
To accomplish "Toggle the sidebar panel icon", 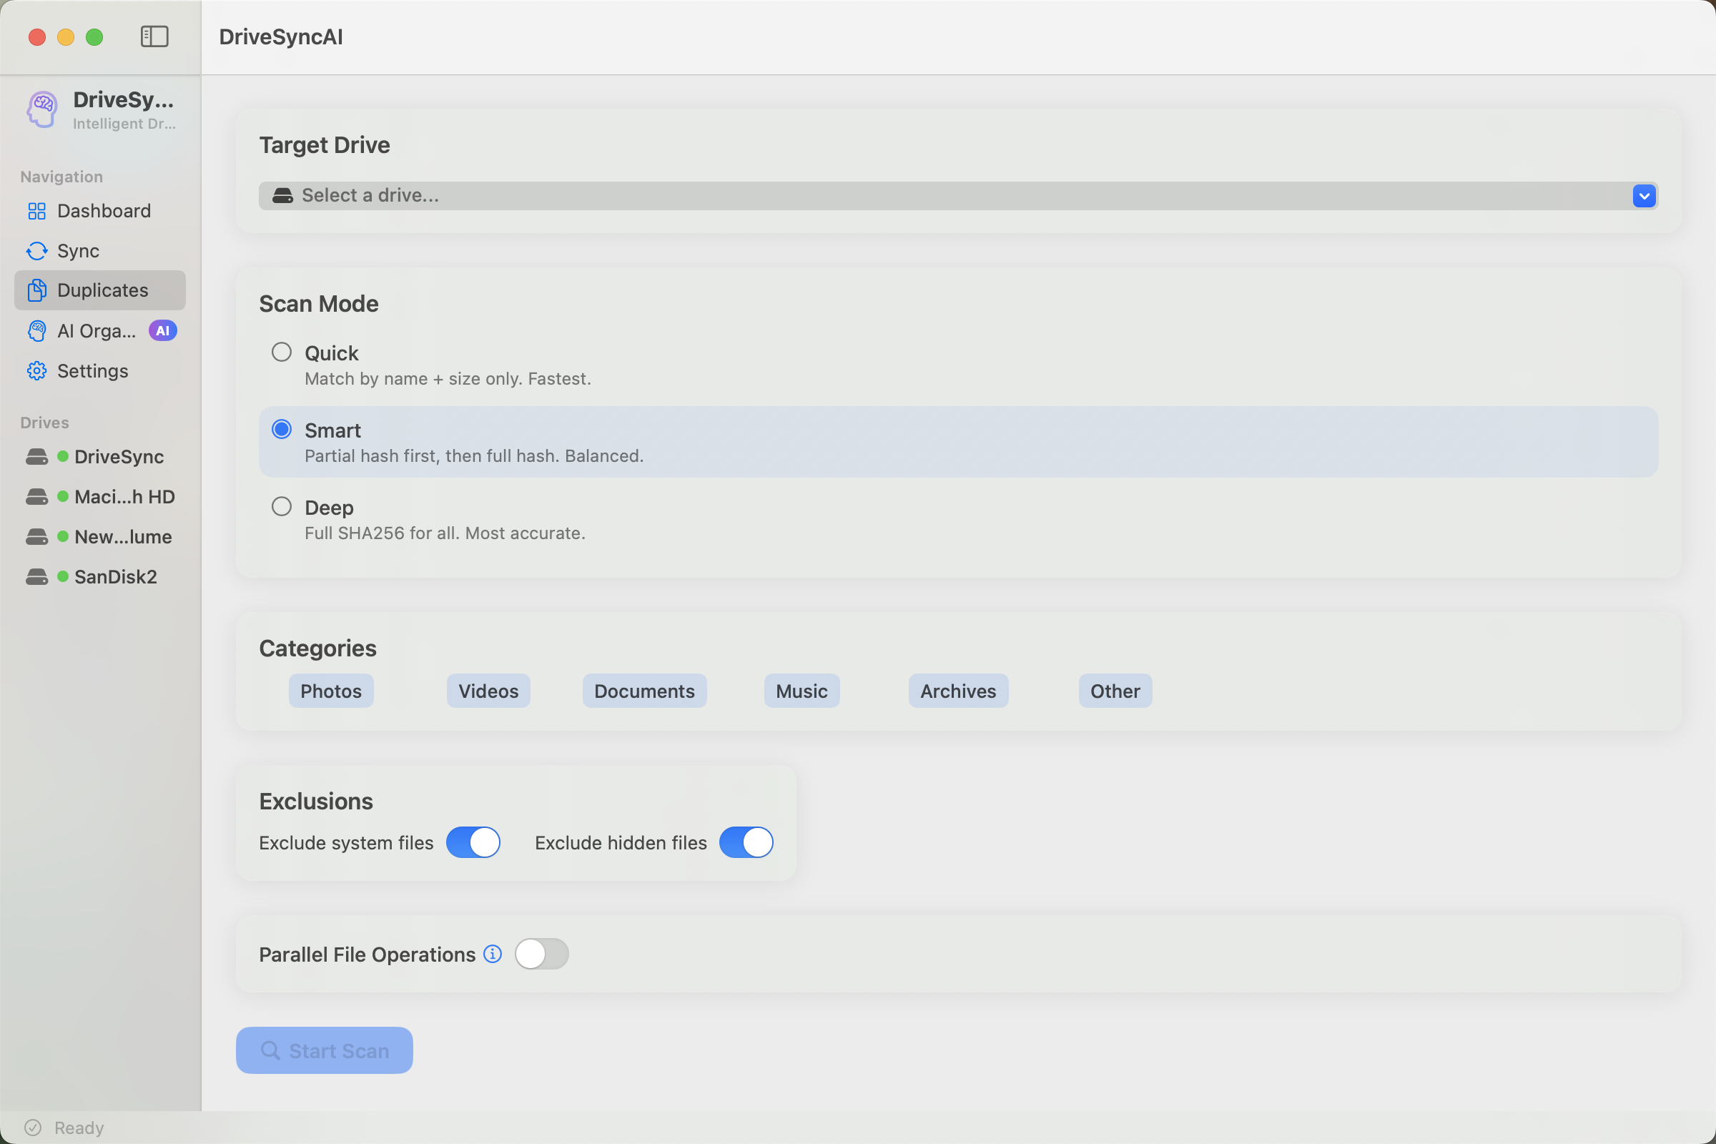I will click(x=154, y=36).
